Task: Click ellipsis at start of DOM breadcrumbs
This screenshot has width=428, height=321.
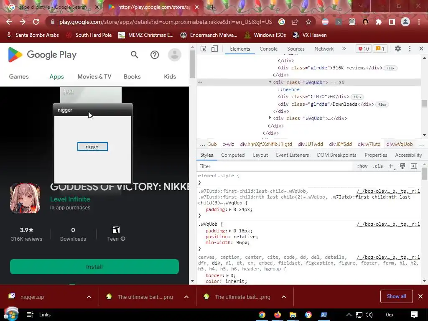Action: pos(202,144)
